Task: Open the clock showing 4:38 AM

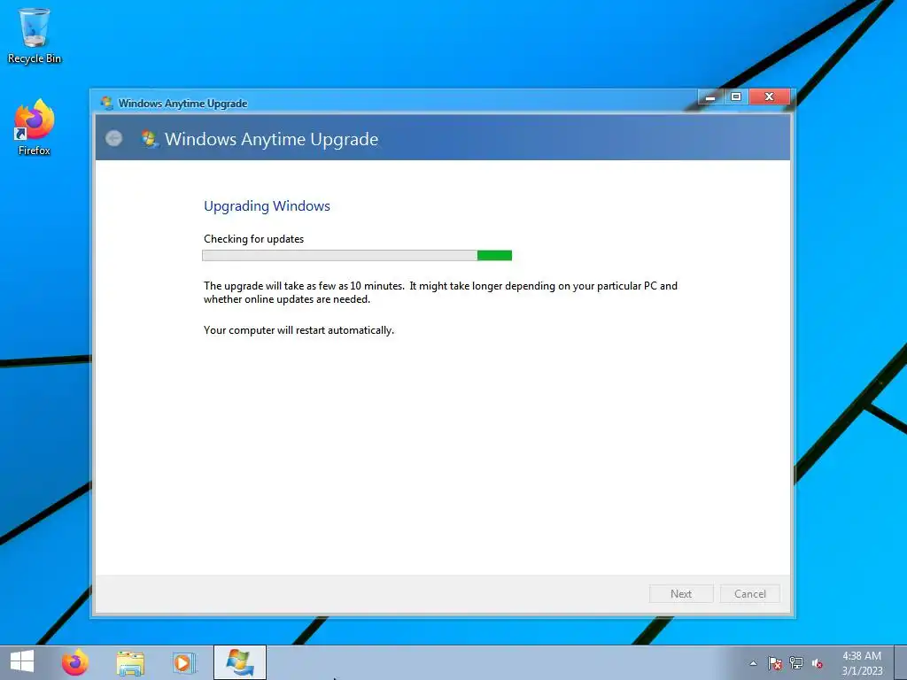Action: [862, 662]
